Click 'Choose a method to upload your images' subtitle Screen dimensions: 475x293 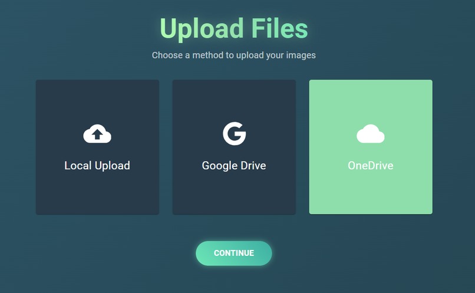[x=234, y=55]
